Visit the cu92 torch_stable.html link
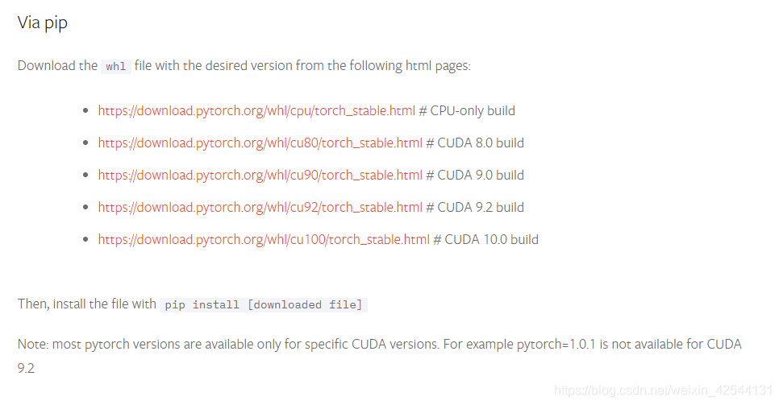Screen dimensions: 779x405 click(x=260, y=208)
